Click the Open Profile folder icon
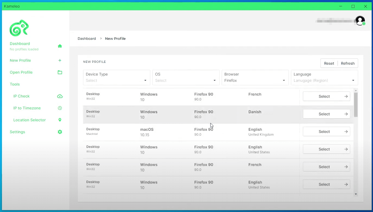Image resolution: width=373 pixels, height=212 pixels. (x=60, y=72)
